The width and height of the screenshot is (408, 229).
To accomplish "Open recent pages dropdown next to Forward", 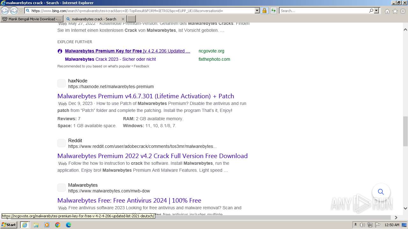I will point(21,11).
